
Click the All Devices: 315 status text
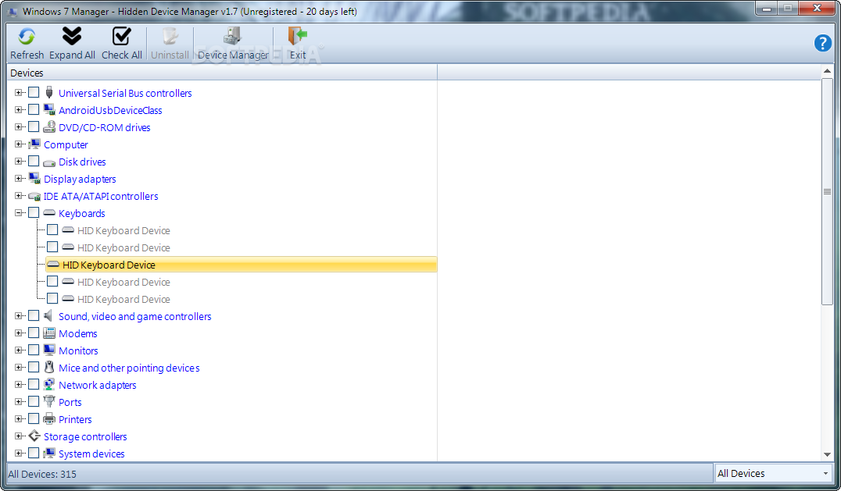[x=42, y=474]
